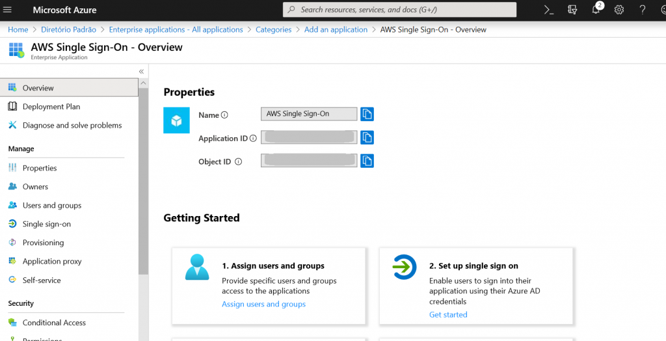This screenshot has width=666, height=341.
Task: Click the Manage section label
Action: point(21,149)
